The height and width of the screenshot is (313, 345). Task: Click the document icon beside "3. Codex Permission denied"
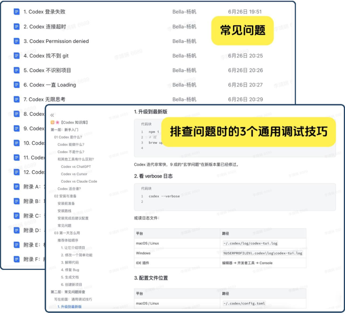(x=17, y=41)
